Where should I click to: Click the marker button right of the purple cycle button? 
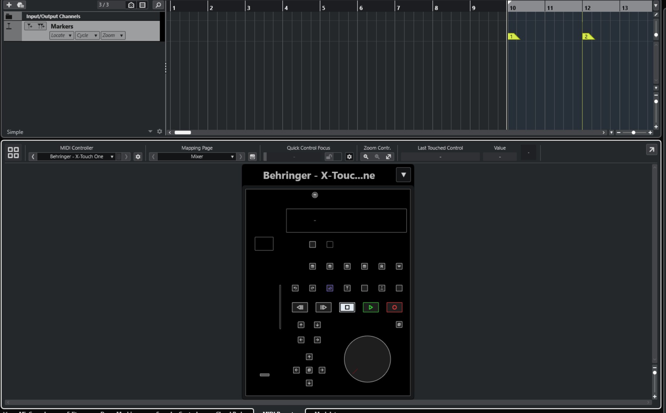click(x=347, y=288)
